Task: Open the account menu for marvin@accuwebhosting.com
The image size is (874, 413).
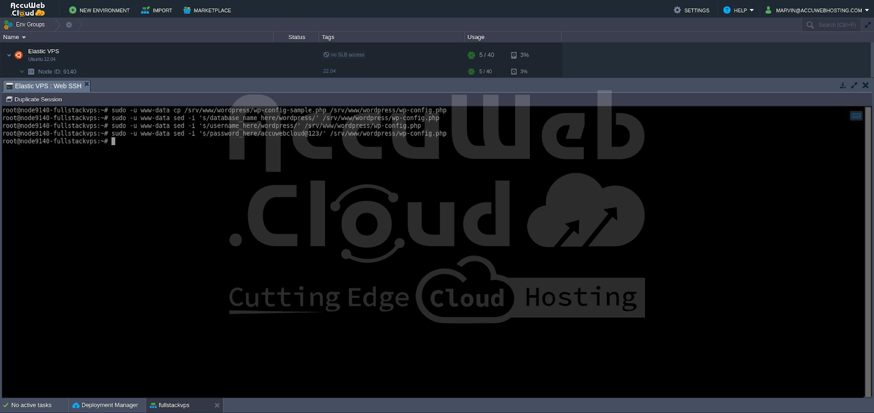Action: [817, 10]
